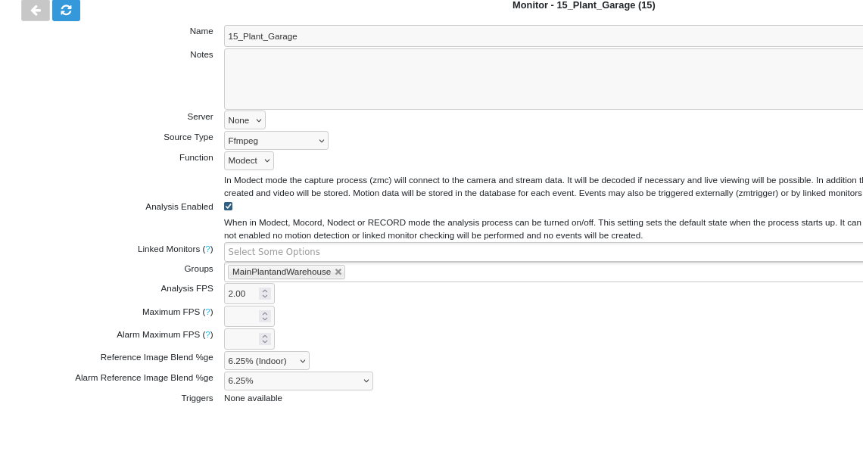
Task: Remove MainPlantandWarehouse group tag
Action: 338,272
